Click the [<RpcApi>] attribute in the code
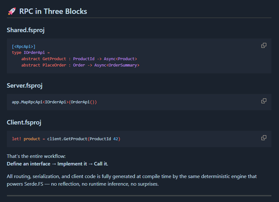 24,46
